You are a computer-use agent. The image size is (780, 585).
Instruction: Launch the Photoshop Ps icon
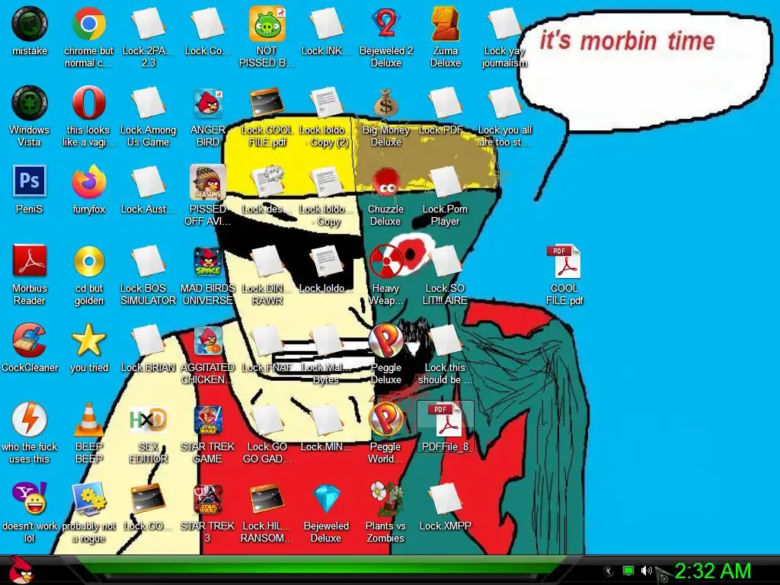click(30, 181)
